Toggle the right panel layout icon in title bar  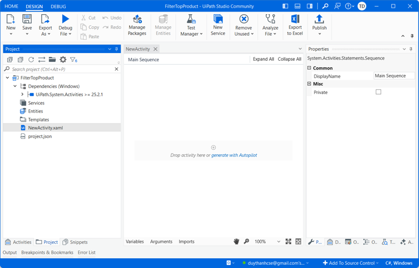(x=309, y=6)
